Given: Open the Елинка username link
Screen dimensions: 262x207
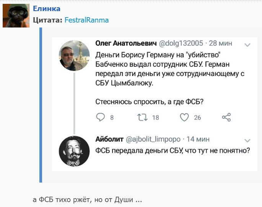Looking at the screenshot, I should click(x=47, y=9).
